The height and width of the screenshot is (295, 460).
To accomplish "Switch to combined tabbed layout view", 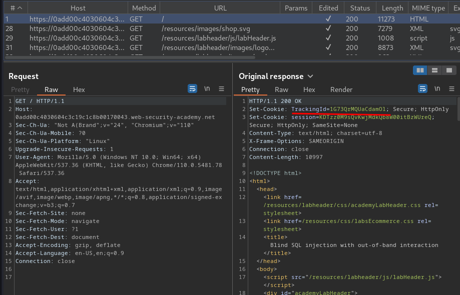I will coord(449,70).
